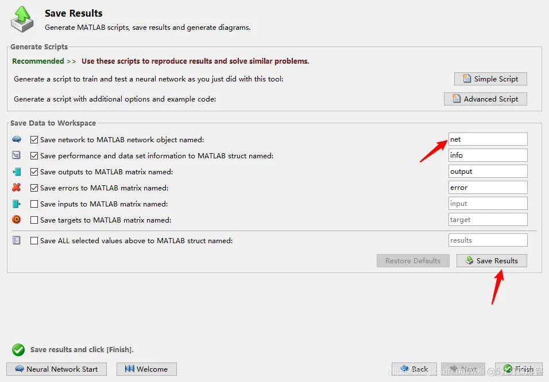Click the brain network icon beside save network row

tap(17, 139)
